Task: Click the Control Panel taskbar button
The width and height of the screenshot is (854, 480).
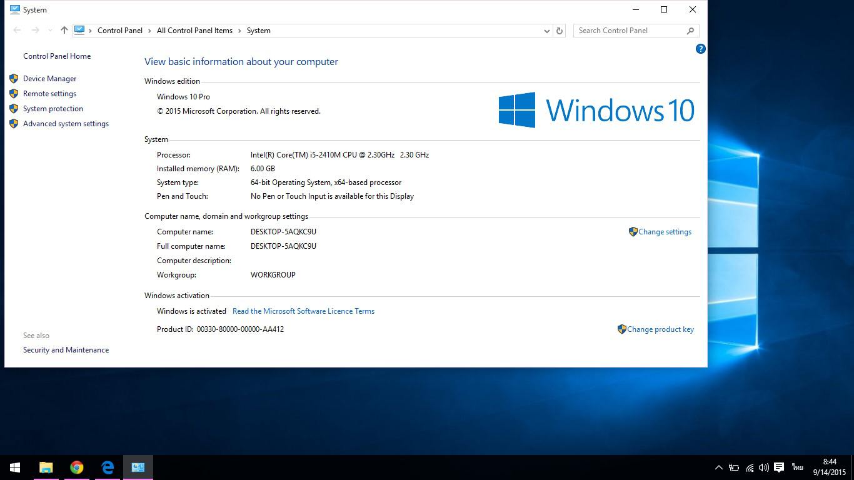Action: coord(138,467)
